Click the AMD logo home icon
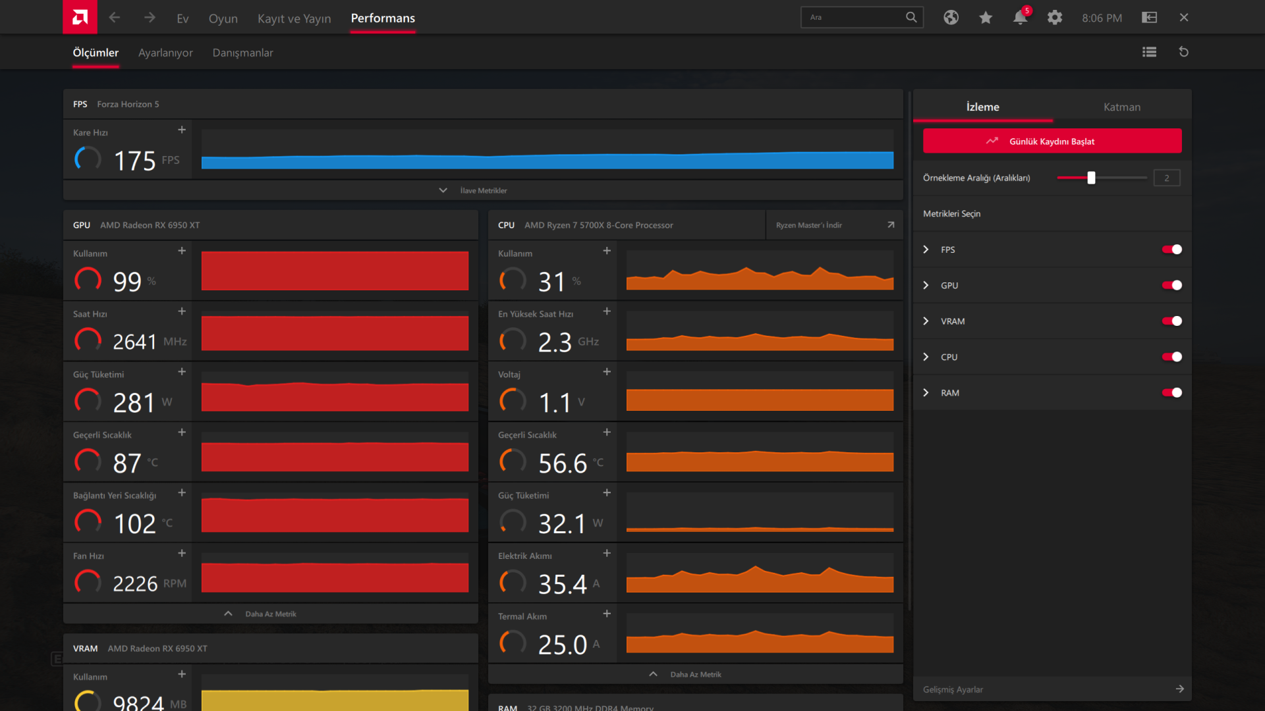Image resolution: width=1265 pixels, height=711 pixels. coord(80,17)
